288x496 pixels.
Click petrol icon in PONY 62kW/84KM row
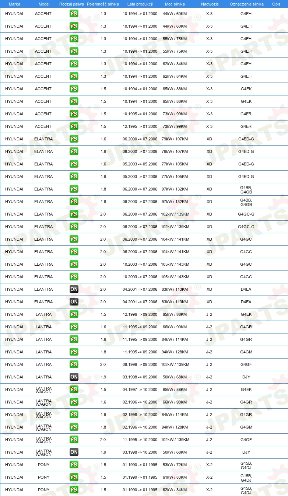[74, 490]
